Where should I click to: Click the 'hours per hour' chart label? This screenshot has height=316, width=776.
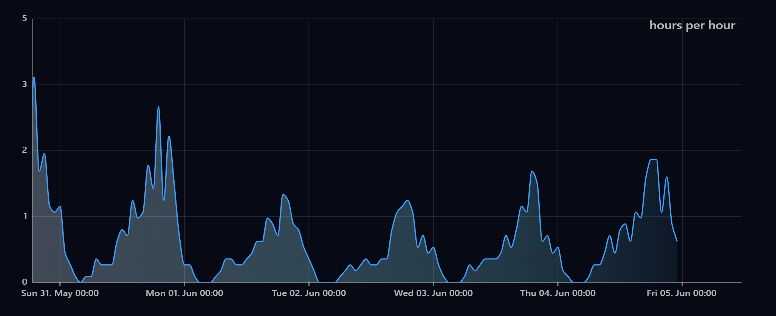coord(692,25)
